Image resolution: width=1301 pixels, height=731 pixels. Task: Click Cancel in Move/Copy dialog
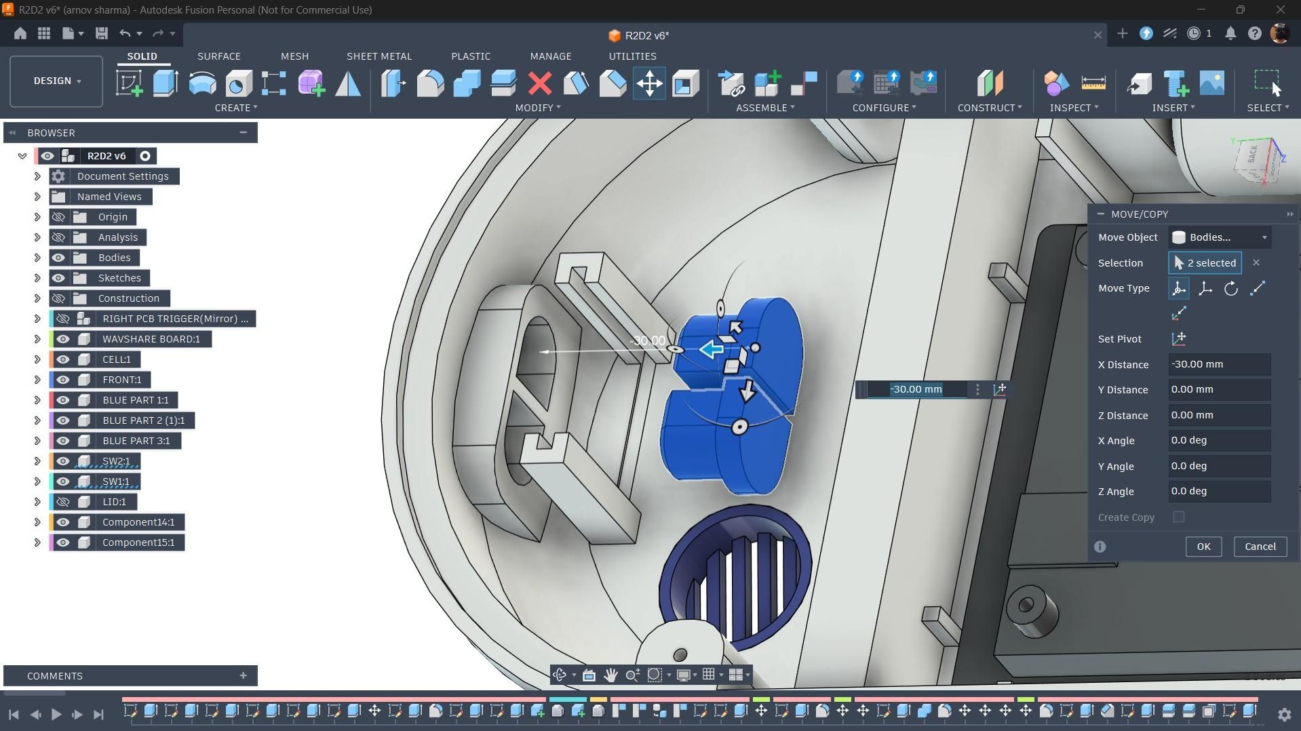tap(1260, 547)
